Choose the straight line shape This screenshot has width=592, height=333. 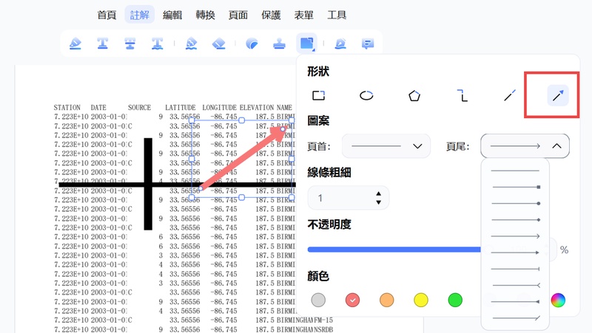tap(510, 96)
